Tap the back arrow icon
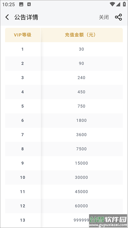The height and width of the screenshot is (228, 128). 7,17
